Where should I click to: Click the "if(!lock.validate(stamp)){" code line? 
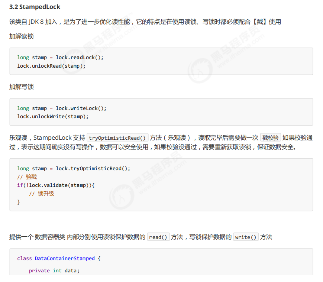pos(56,185)
